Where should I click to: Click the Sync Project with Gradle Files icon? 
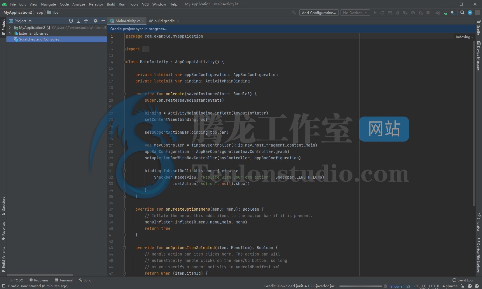[x=438, y=13]
